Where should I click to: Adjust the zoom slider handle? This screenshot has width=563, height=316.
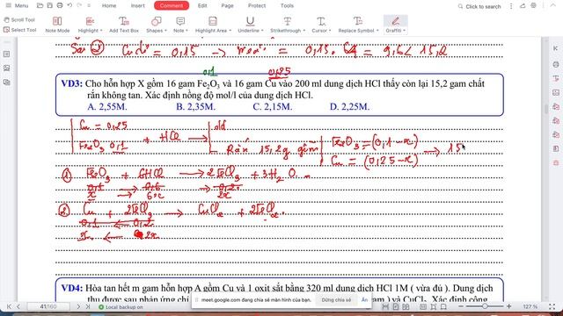tap(485, 306)
